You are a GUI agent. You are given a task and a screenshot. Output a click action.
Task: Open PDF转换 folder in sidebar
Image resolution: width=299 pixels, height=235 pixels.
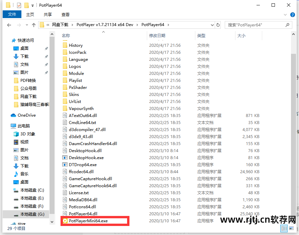click(x=25, y=81)
